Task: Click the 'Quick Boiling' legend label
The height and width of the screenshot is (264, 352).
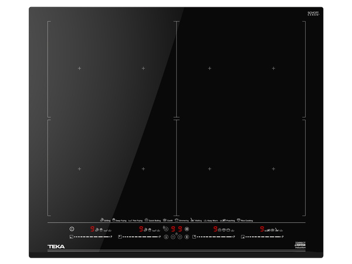Action: coord(155,221)
